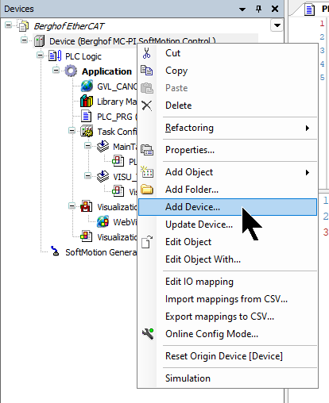Collapse the Application node

click(56, 71)
